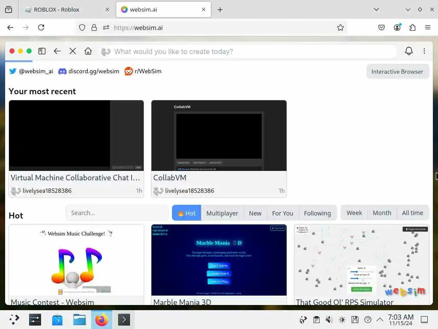Switch to New feed tab

(x=255, y=213)
